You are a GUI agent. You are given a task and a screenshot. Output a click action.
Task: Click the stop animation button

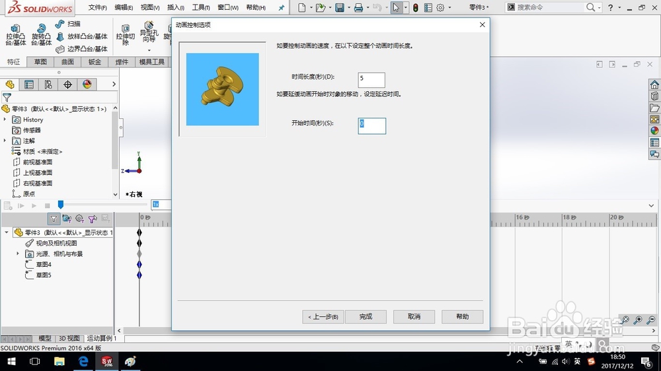click(47, 206)
